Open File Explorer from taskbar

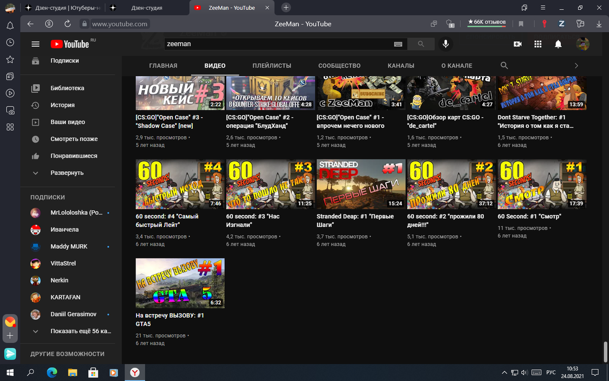[73, 372]
